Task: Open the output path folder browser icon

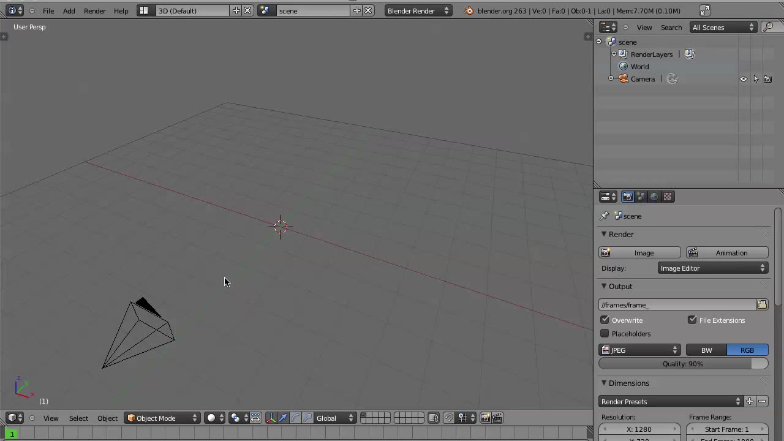Action: [x=762, y=304]
